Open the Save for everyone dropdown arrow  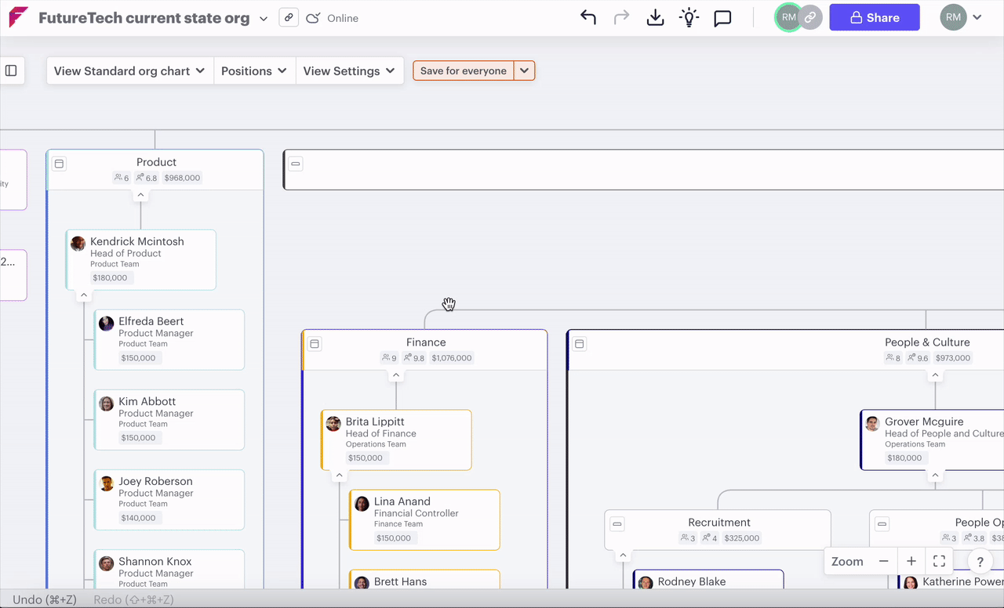525,71
